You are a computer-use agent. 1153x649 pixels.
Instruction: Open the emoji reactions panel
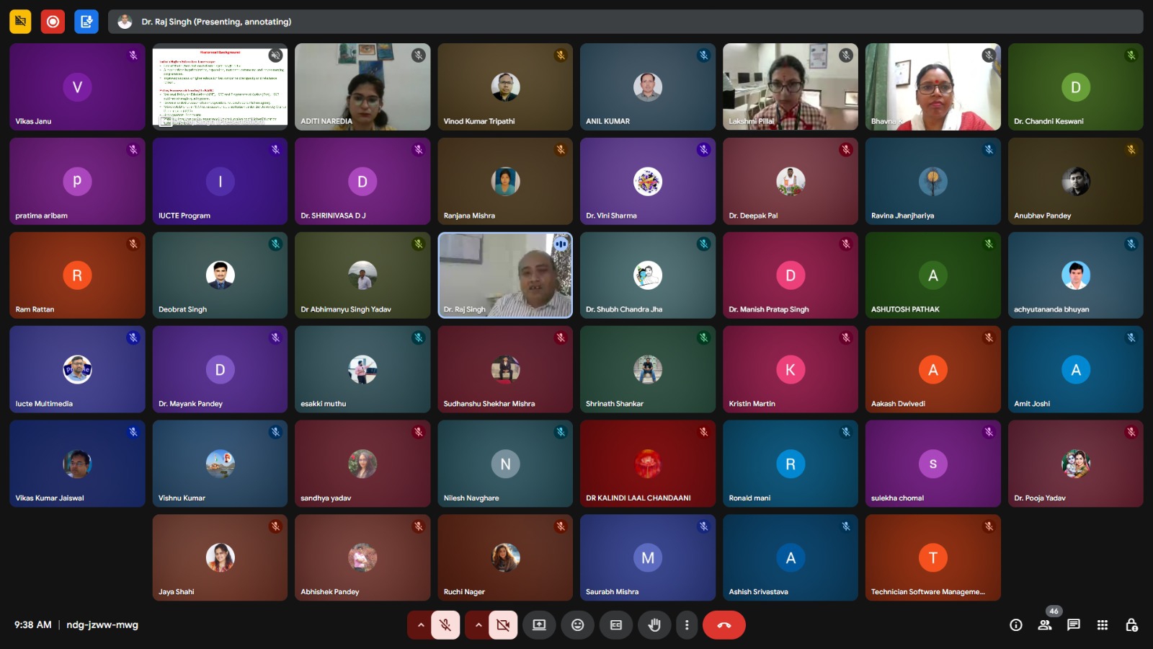[x=577, y=625]
